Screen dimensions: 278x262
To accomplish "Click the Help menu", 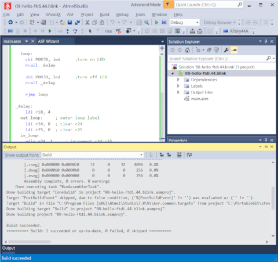I will click(178, 15).
